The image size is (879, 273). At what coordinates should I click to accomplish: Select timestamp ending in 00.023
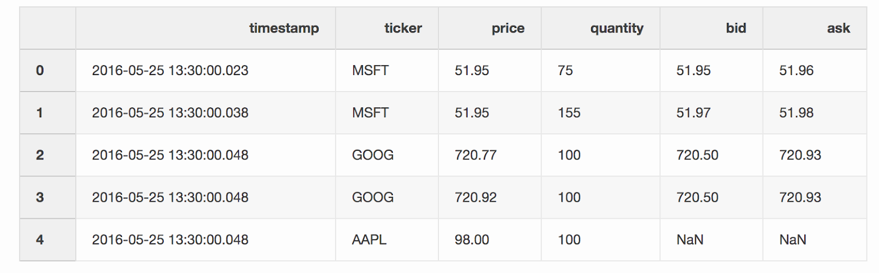click(170, 71)
